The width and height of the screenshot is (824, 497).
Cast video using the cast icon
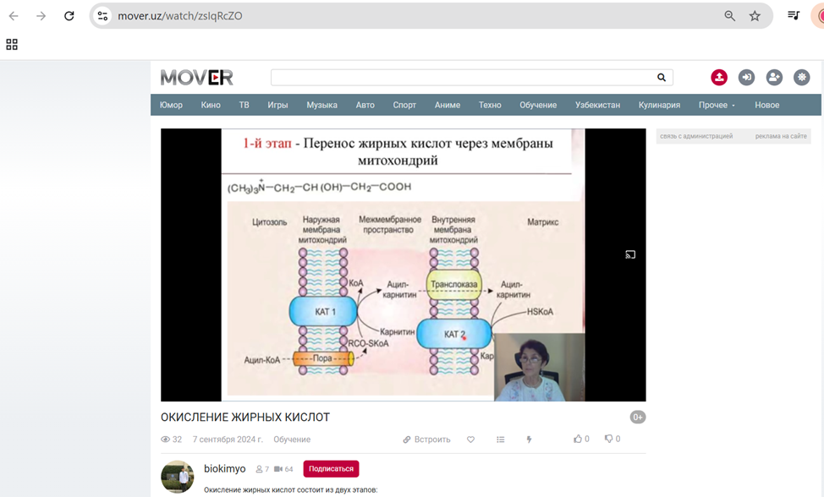[x=630, y=254]
